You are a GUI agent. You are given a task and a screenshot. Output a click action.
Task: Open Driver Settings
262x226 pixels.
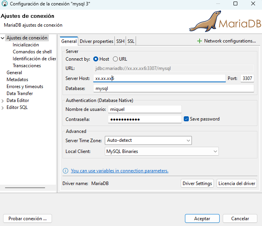tap(197, 184)
